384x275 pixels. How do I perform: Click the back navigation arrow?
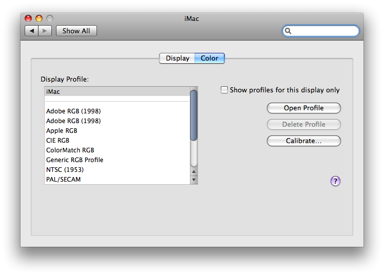[32, 31]
